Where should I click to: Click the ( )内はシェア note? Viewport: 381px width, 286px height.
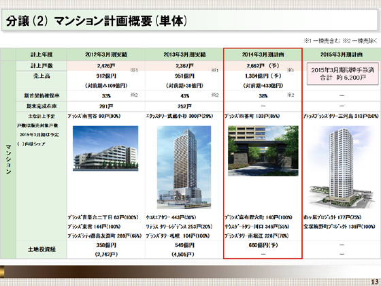[31, 144]
